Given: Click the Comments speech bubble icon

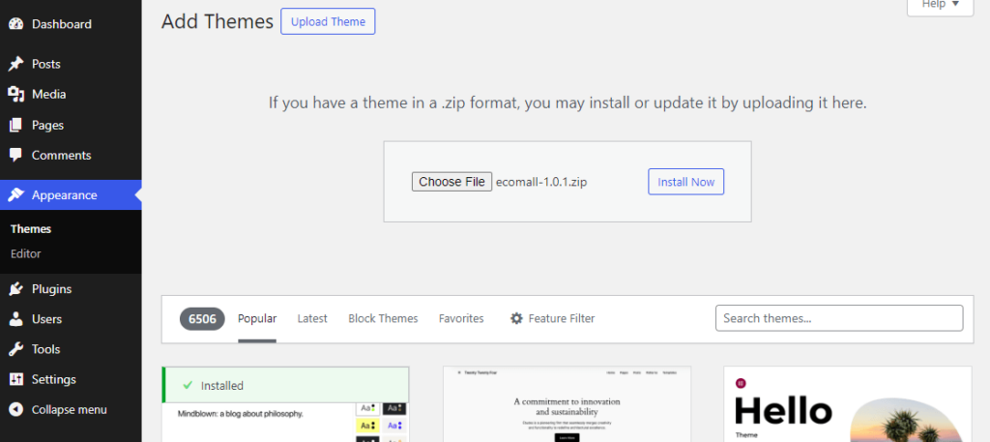Looking at the screenshot, I should (x=15, y=156).
